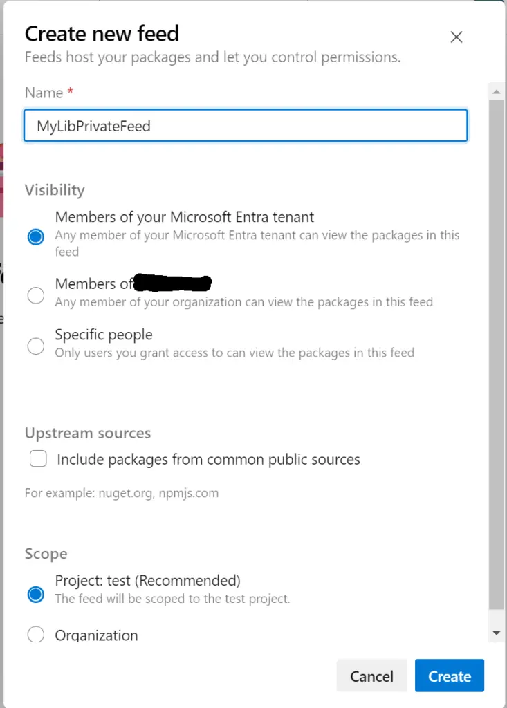Click the Project: test (Recommended) label
This screenshot has width=507, height=708.
[148, 580]
